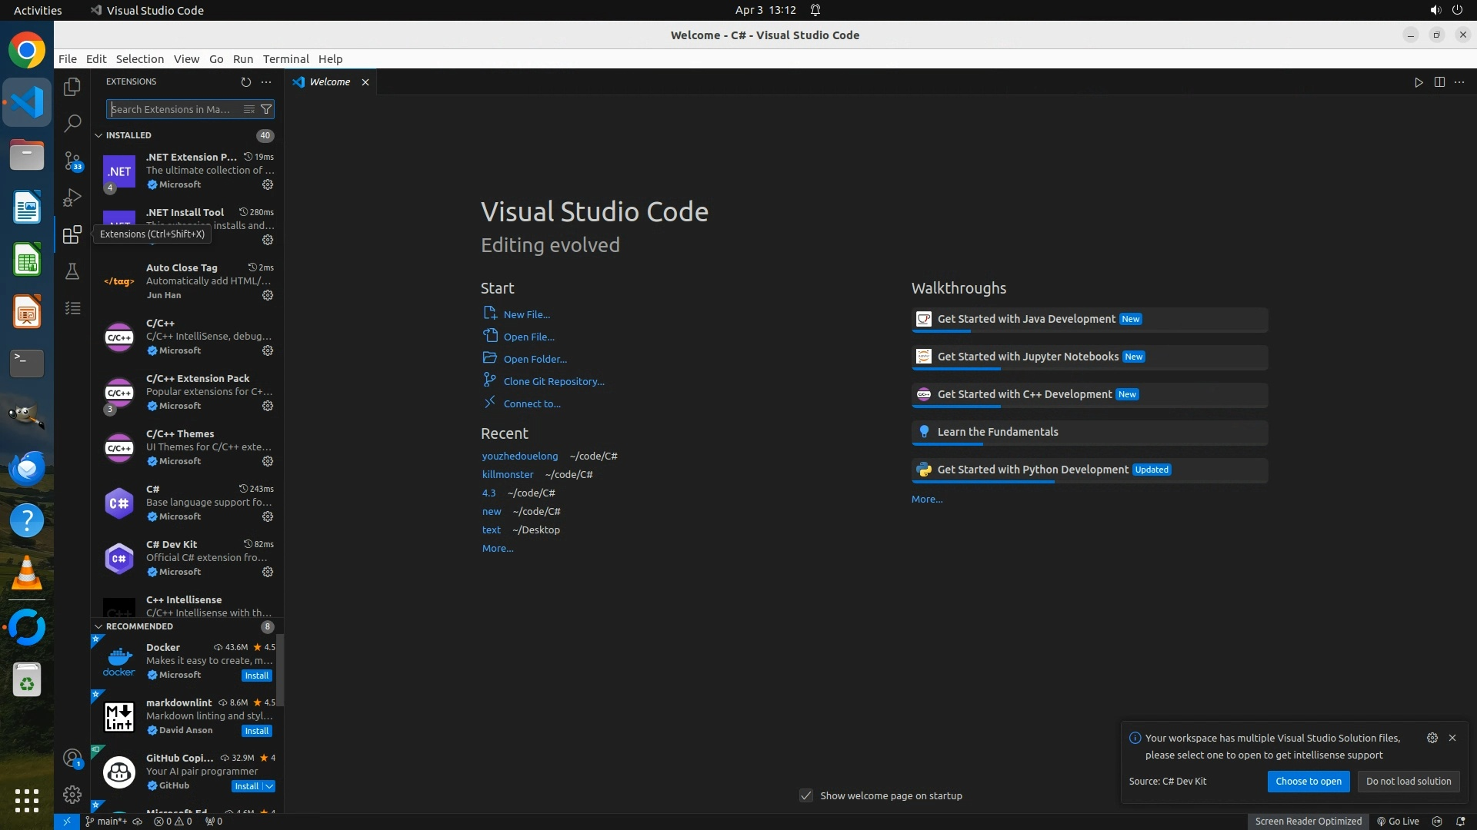Open the Testing flask icon
The width and height of the screenshot is (1477, 830).
72,271
